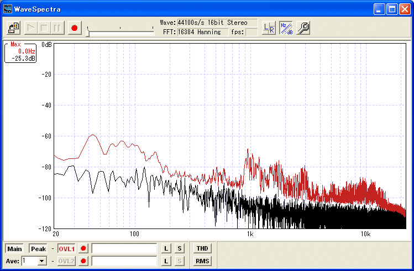Viewport: 414px width, 271px height.
Task: Click the RMS button
Action: (202, 261)
